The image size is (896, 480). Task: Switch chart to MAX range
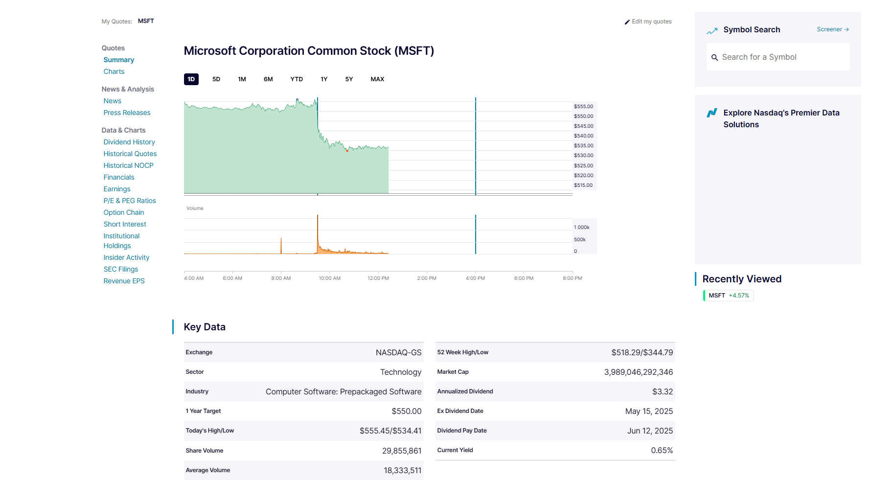click(x=377, y=79)
